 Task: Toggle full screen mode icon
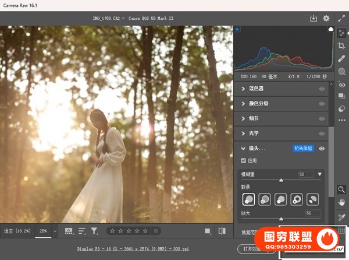point(341,19)
